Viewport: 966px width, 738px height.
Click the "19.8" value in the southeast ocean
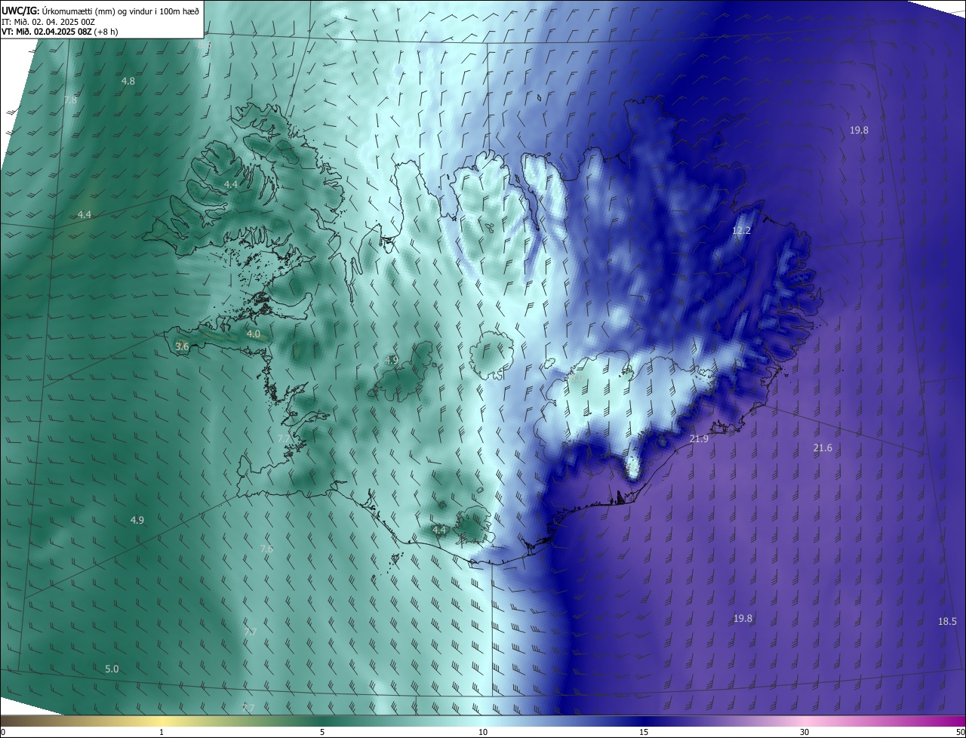point(743,618)
